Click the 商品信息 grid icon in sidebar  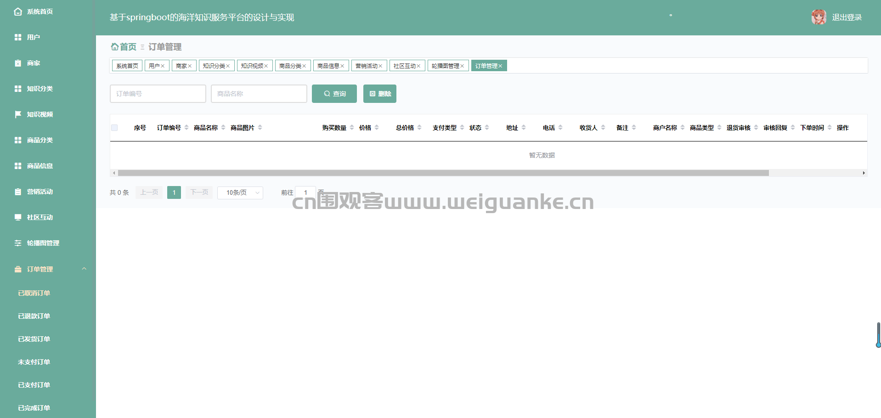18,166
